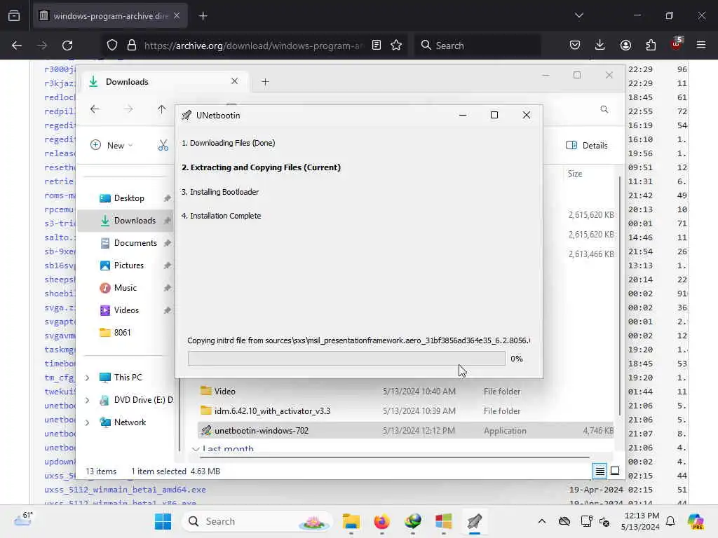Click UNetbootin progress bar
Viewport: 718px width, 538px height.
(346, 359)
